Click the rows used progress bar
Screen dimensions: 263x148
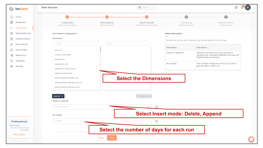(19, 128)
